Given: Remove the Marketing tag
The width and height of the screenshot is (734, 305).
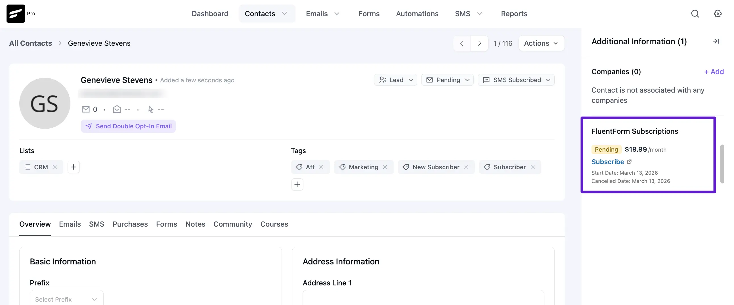Looking at the screenshot, I should click(x=385, y=167).
